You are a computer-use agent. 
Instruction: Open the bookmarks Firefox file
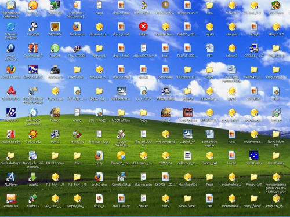click(77, 27)
